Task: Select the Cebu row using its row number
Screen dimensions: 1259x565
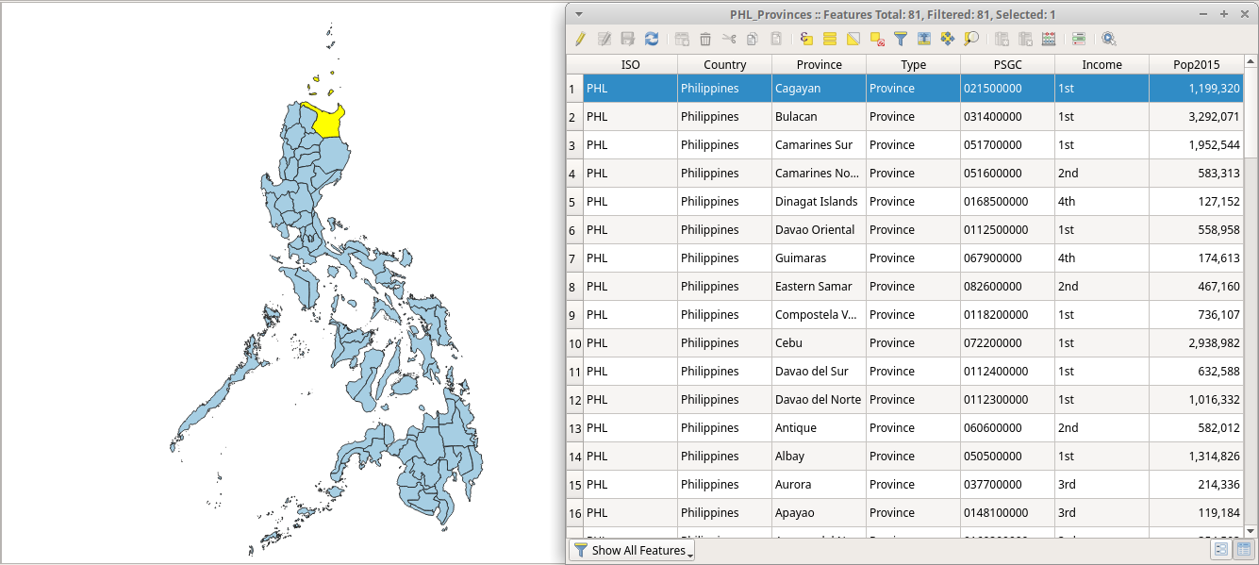Action: (574, 342)
